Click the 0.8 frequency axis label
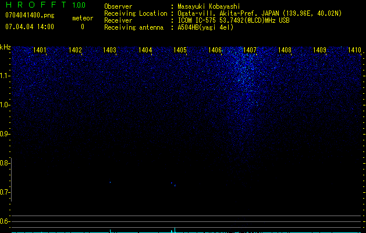 pyautogui.click(x=4, y=163)
